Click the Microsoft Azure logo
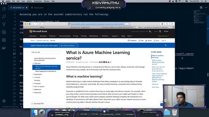 [38, 31]
